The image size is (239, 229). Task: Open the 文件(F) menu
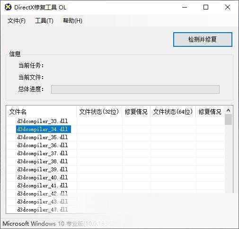(17, 21)
